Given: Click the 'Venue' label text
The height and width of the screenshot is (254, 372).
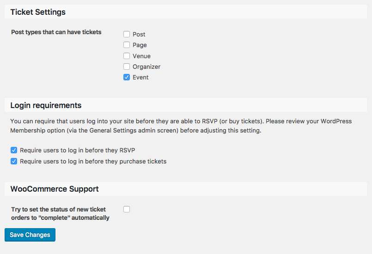Looking at the screenshot, I should (x=141, y=56).
